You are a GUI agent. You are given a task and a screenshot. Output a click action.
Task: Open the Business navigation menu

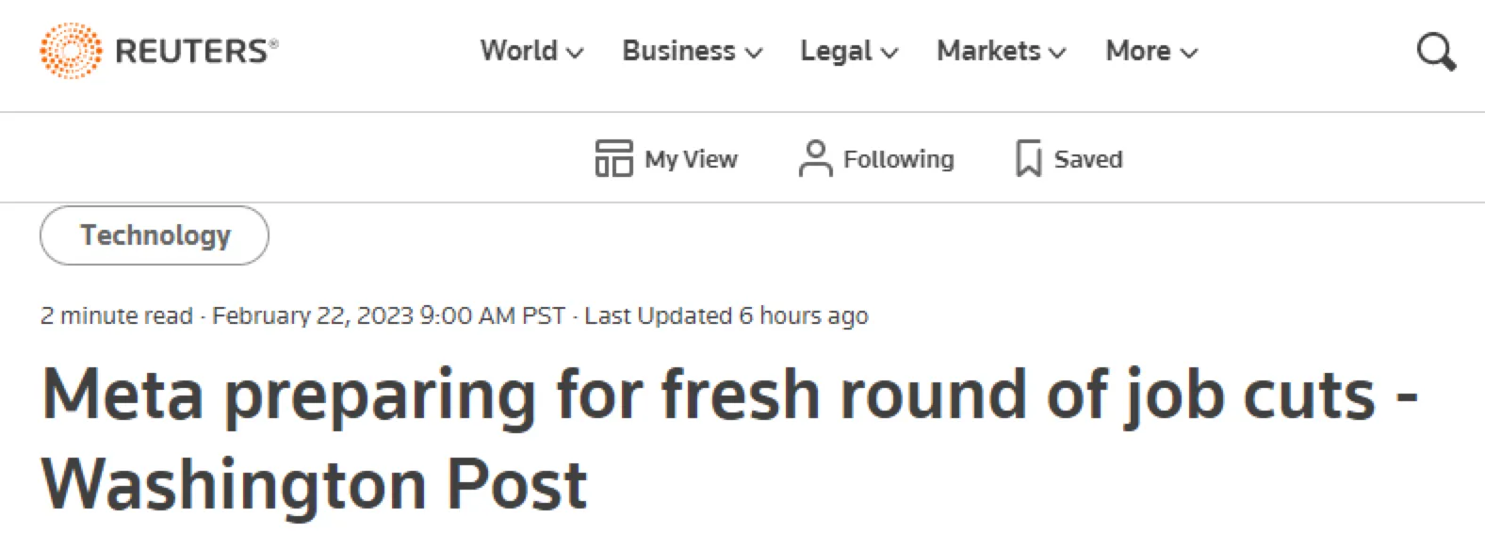click(x=678, y=50)
